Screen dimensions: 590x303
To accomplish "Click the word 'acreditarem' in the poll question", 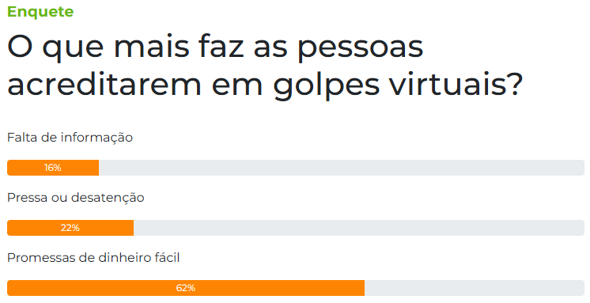I will click(x=104, y=84).
